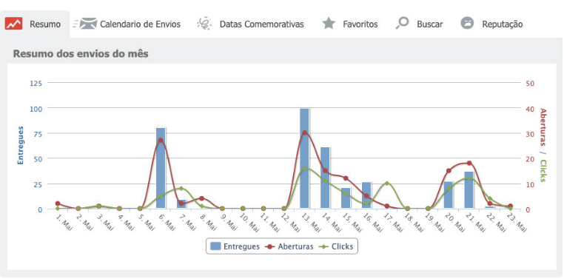Click the Entregues bar for 6. Mai
Image resolution: width=564 pixels, height=279 pixels.
coord(161,168)
